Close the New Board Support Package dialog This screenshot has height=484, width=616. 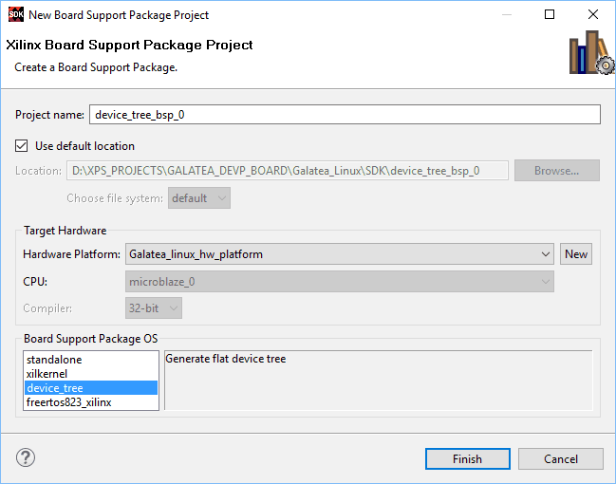593,15
